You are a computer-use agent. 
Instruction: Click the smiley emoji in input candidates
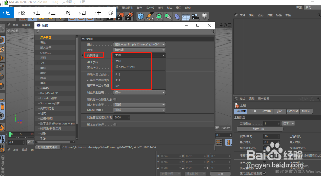[x=111, y=13]
